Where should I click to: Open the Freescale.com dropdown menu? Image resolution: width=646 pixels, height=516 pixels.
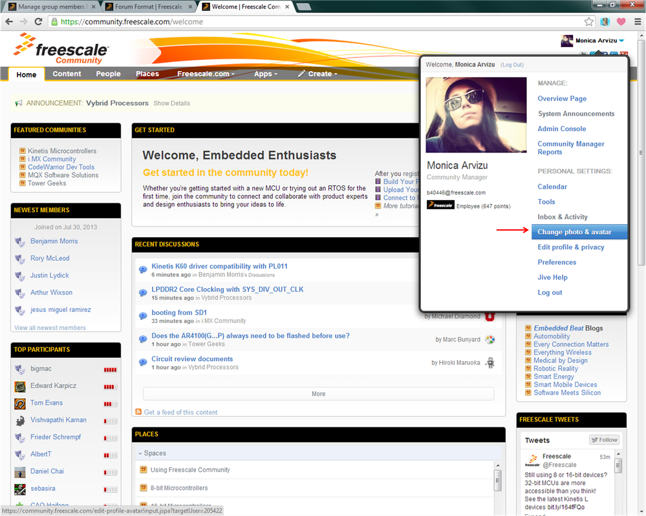(x=206, y=74)
